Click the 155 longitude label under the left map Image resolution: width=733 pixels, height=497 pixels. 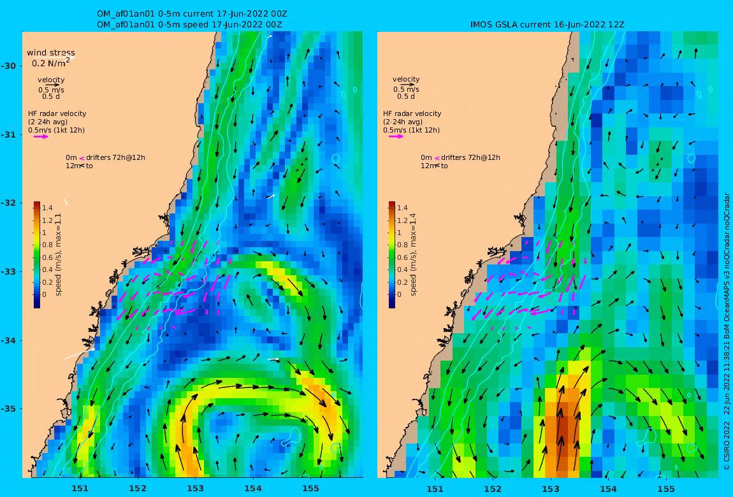[311, 489]
